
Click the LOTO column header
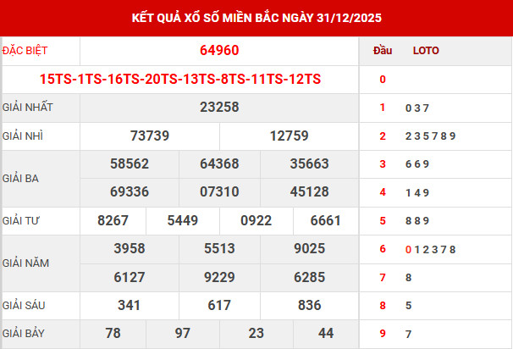point(426,51)
